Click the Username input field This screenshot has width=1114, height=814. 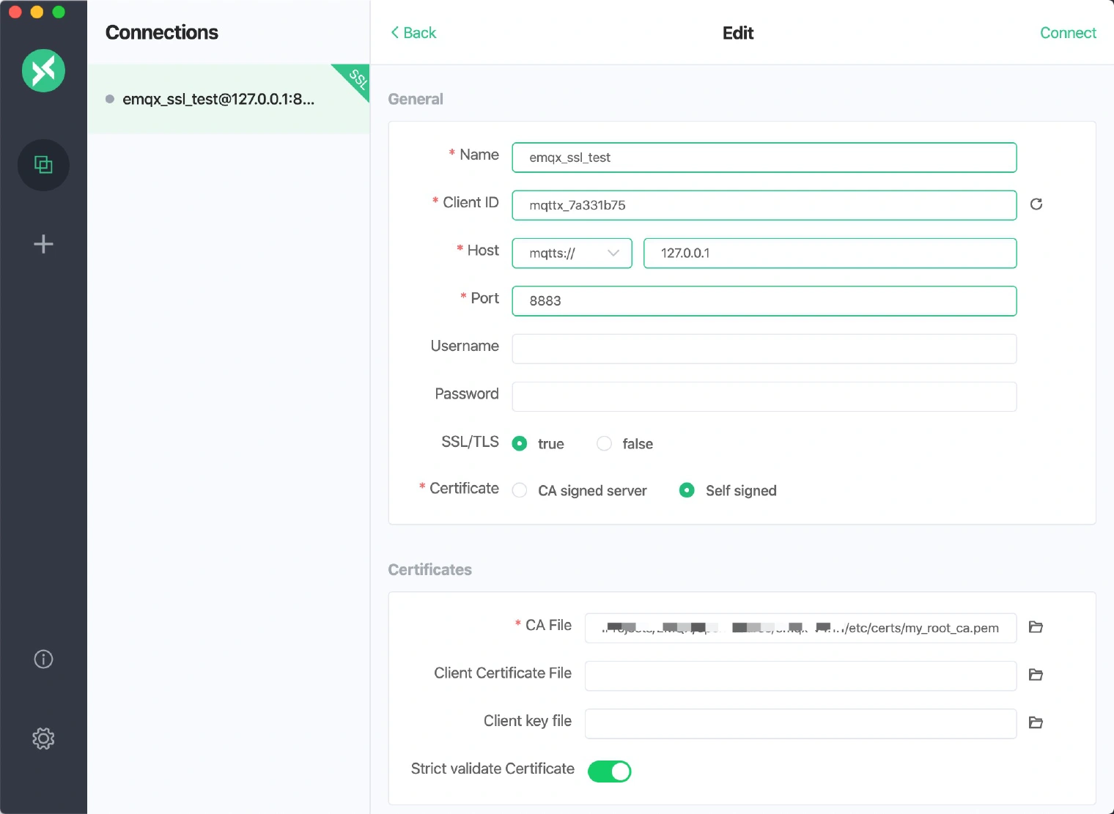764,349
